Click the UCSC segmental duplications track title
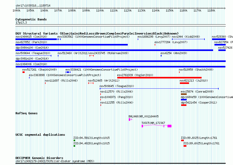Screen dimensions: 233x165 [40, 135]
